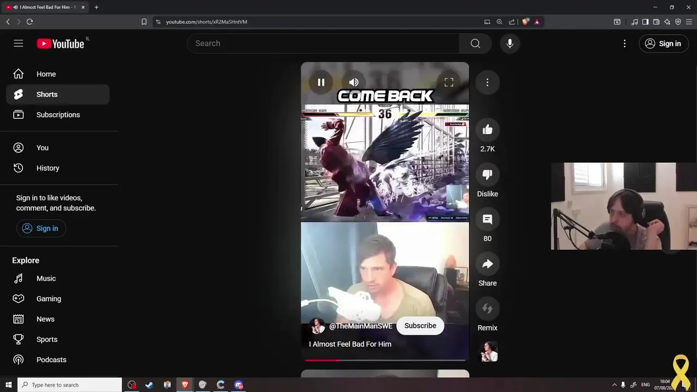Go to Home in sidebar
Image resolution: width=697 pixels, height=392 pixels.
(x=58, y=74)
